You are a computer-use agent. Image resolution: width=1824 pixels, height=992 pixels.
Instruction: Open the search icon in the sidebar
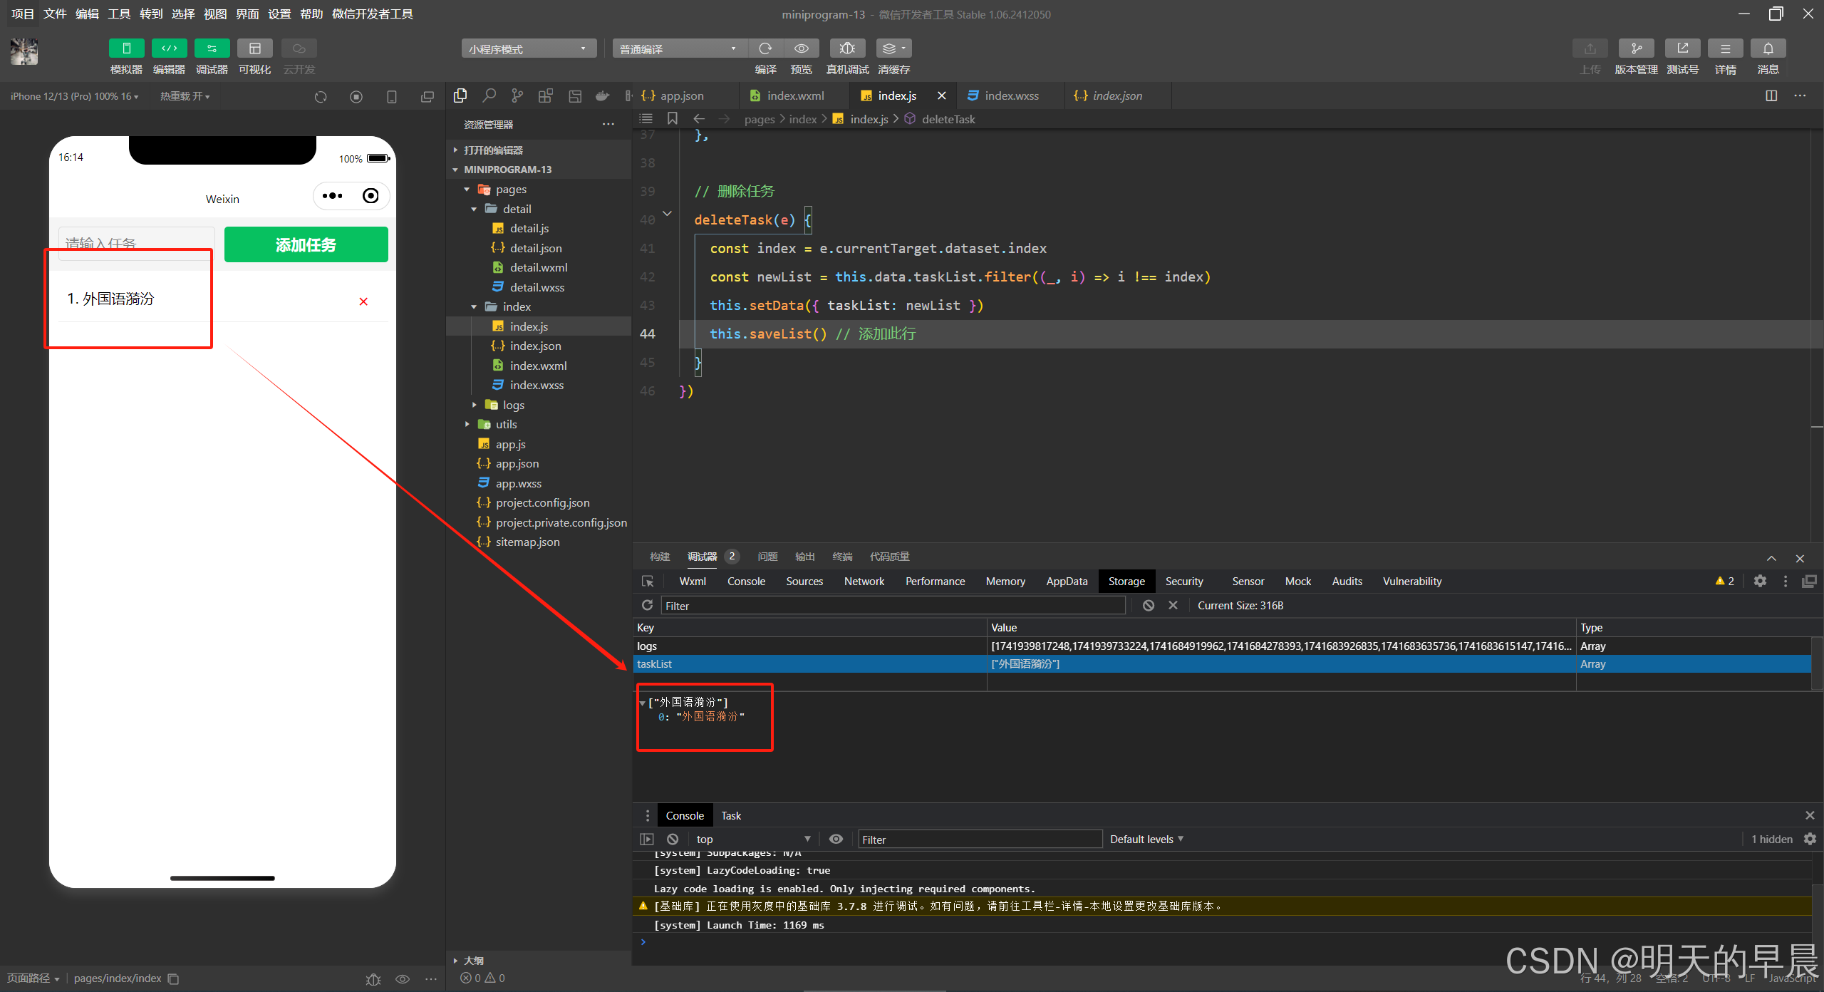(489, 95)
